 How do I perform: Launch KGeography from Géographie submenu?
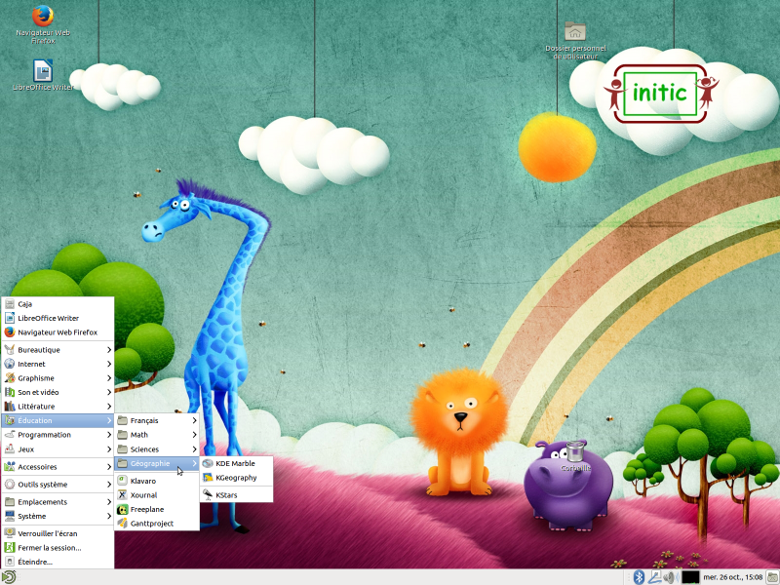pos(236,478)
